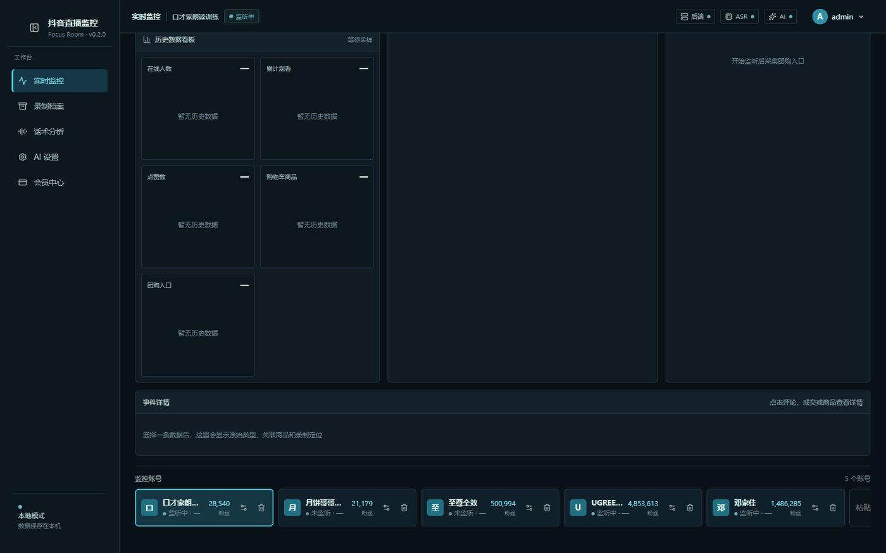The image size is (886, 553).
Task: Collapse the 点赞数 history card
Action: point(244,177)
